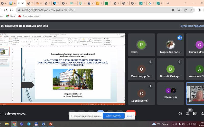
Task: Open Terms and conditions bookmark
Action: click(x=29, y=16)
